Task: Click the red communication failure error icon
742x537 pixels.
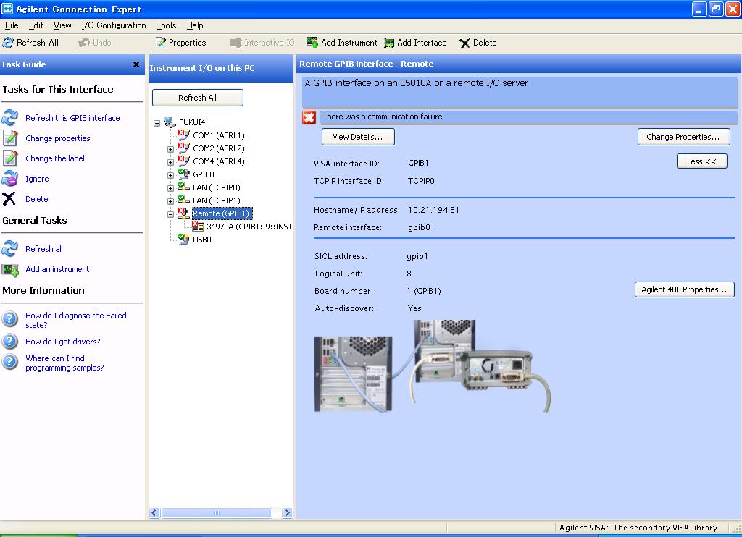Action: [309, 117]
